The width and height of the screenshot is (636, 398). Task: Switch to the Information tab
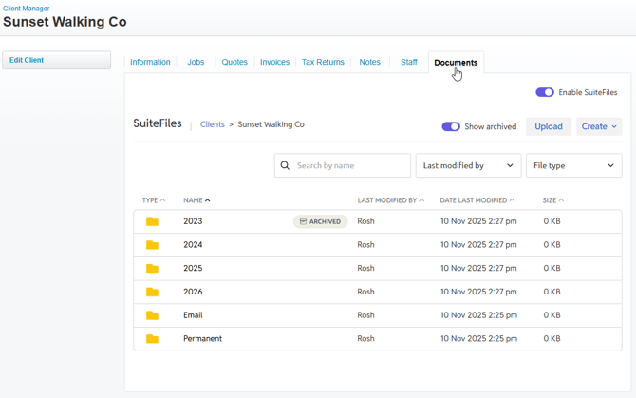tap(150, 62)
